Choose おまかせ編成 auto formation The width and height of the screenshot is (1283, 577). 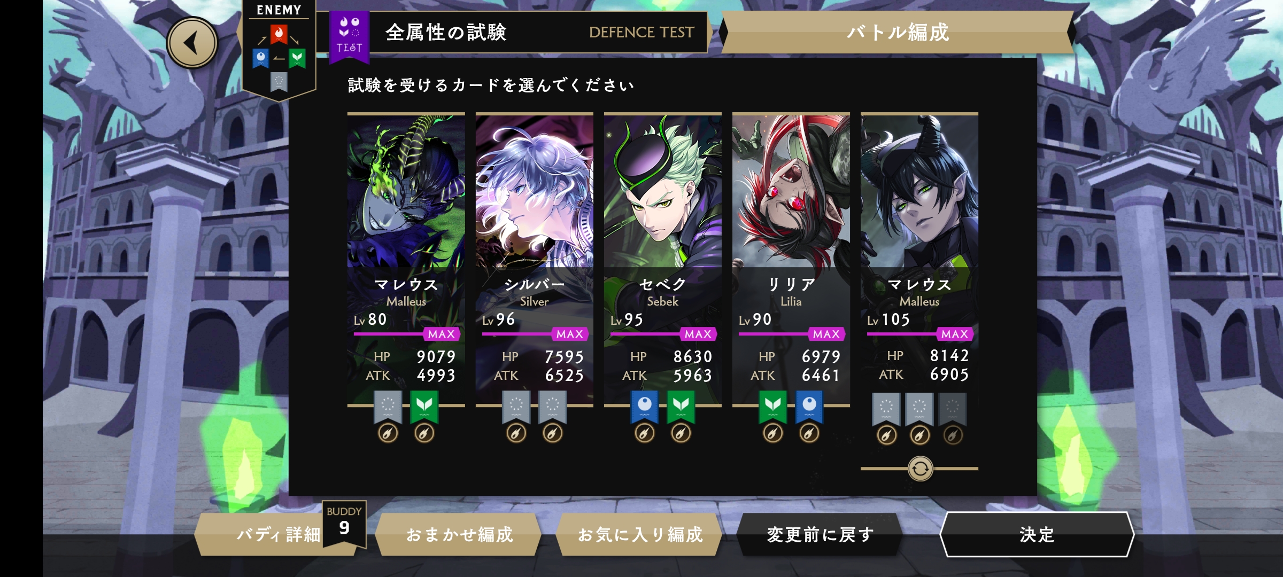coord(459,534)
